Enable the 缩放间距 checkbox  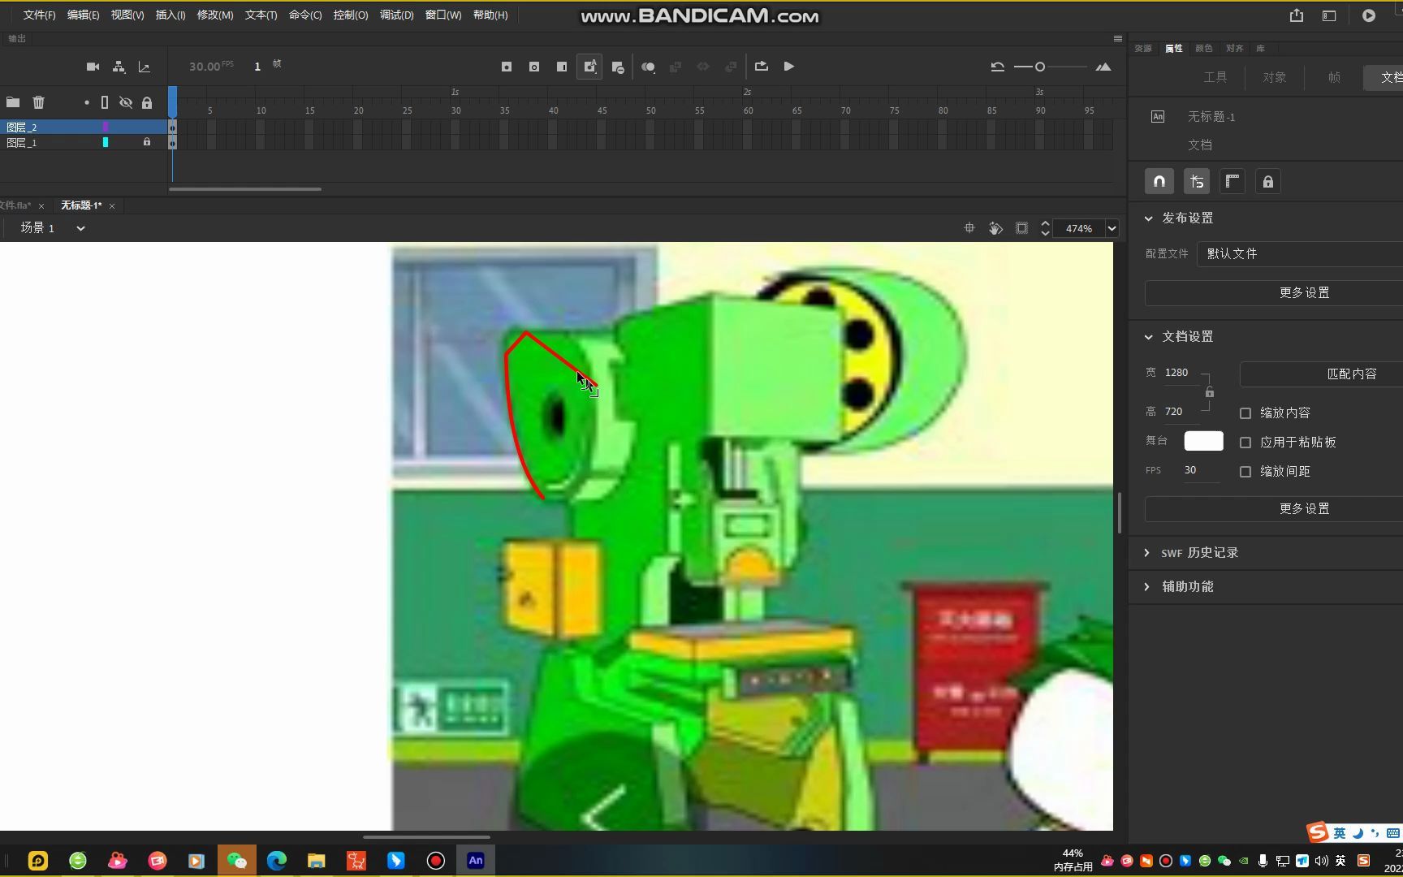1245,472
